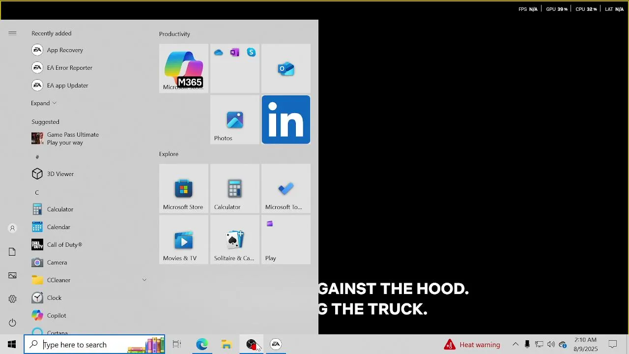Open App Recovery from Recently added
The height and width of the screenshot is (354, 629).
click(x=88, y=50)
